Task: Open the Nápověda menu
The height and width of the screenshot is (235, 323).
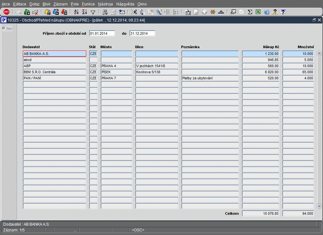Action: (125, 4)
